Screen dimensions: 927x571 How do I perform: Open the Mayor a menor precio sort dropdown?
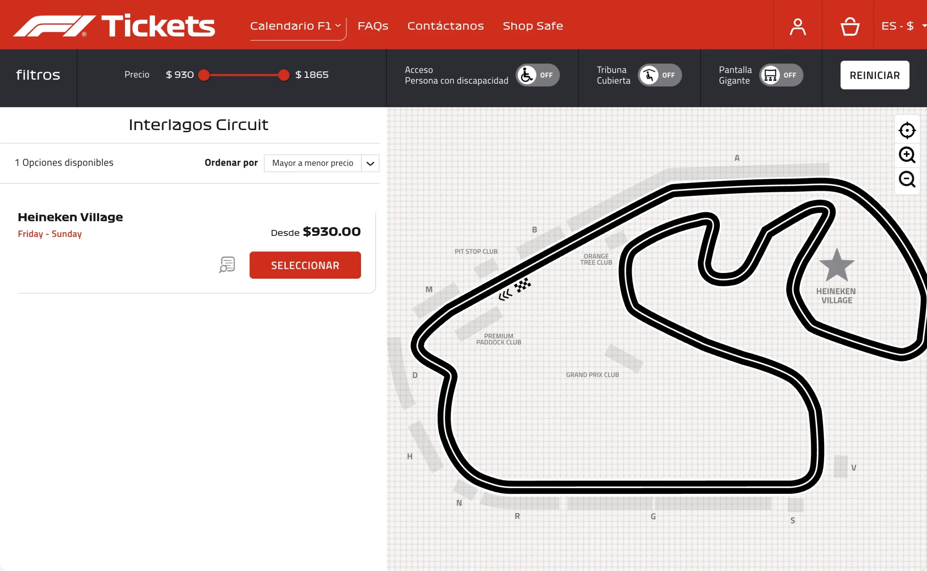(321, 163)
